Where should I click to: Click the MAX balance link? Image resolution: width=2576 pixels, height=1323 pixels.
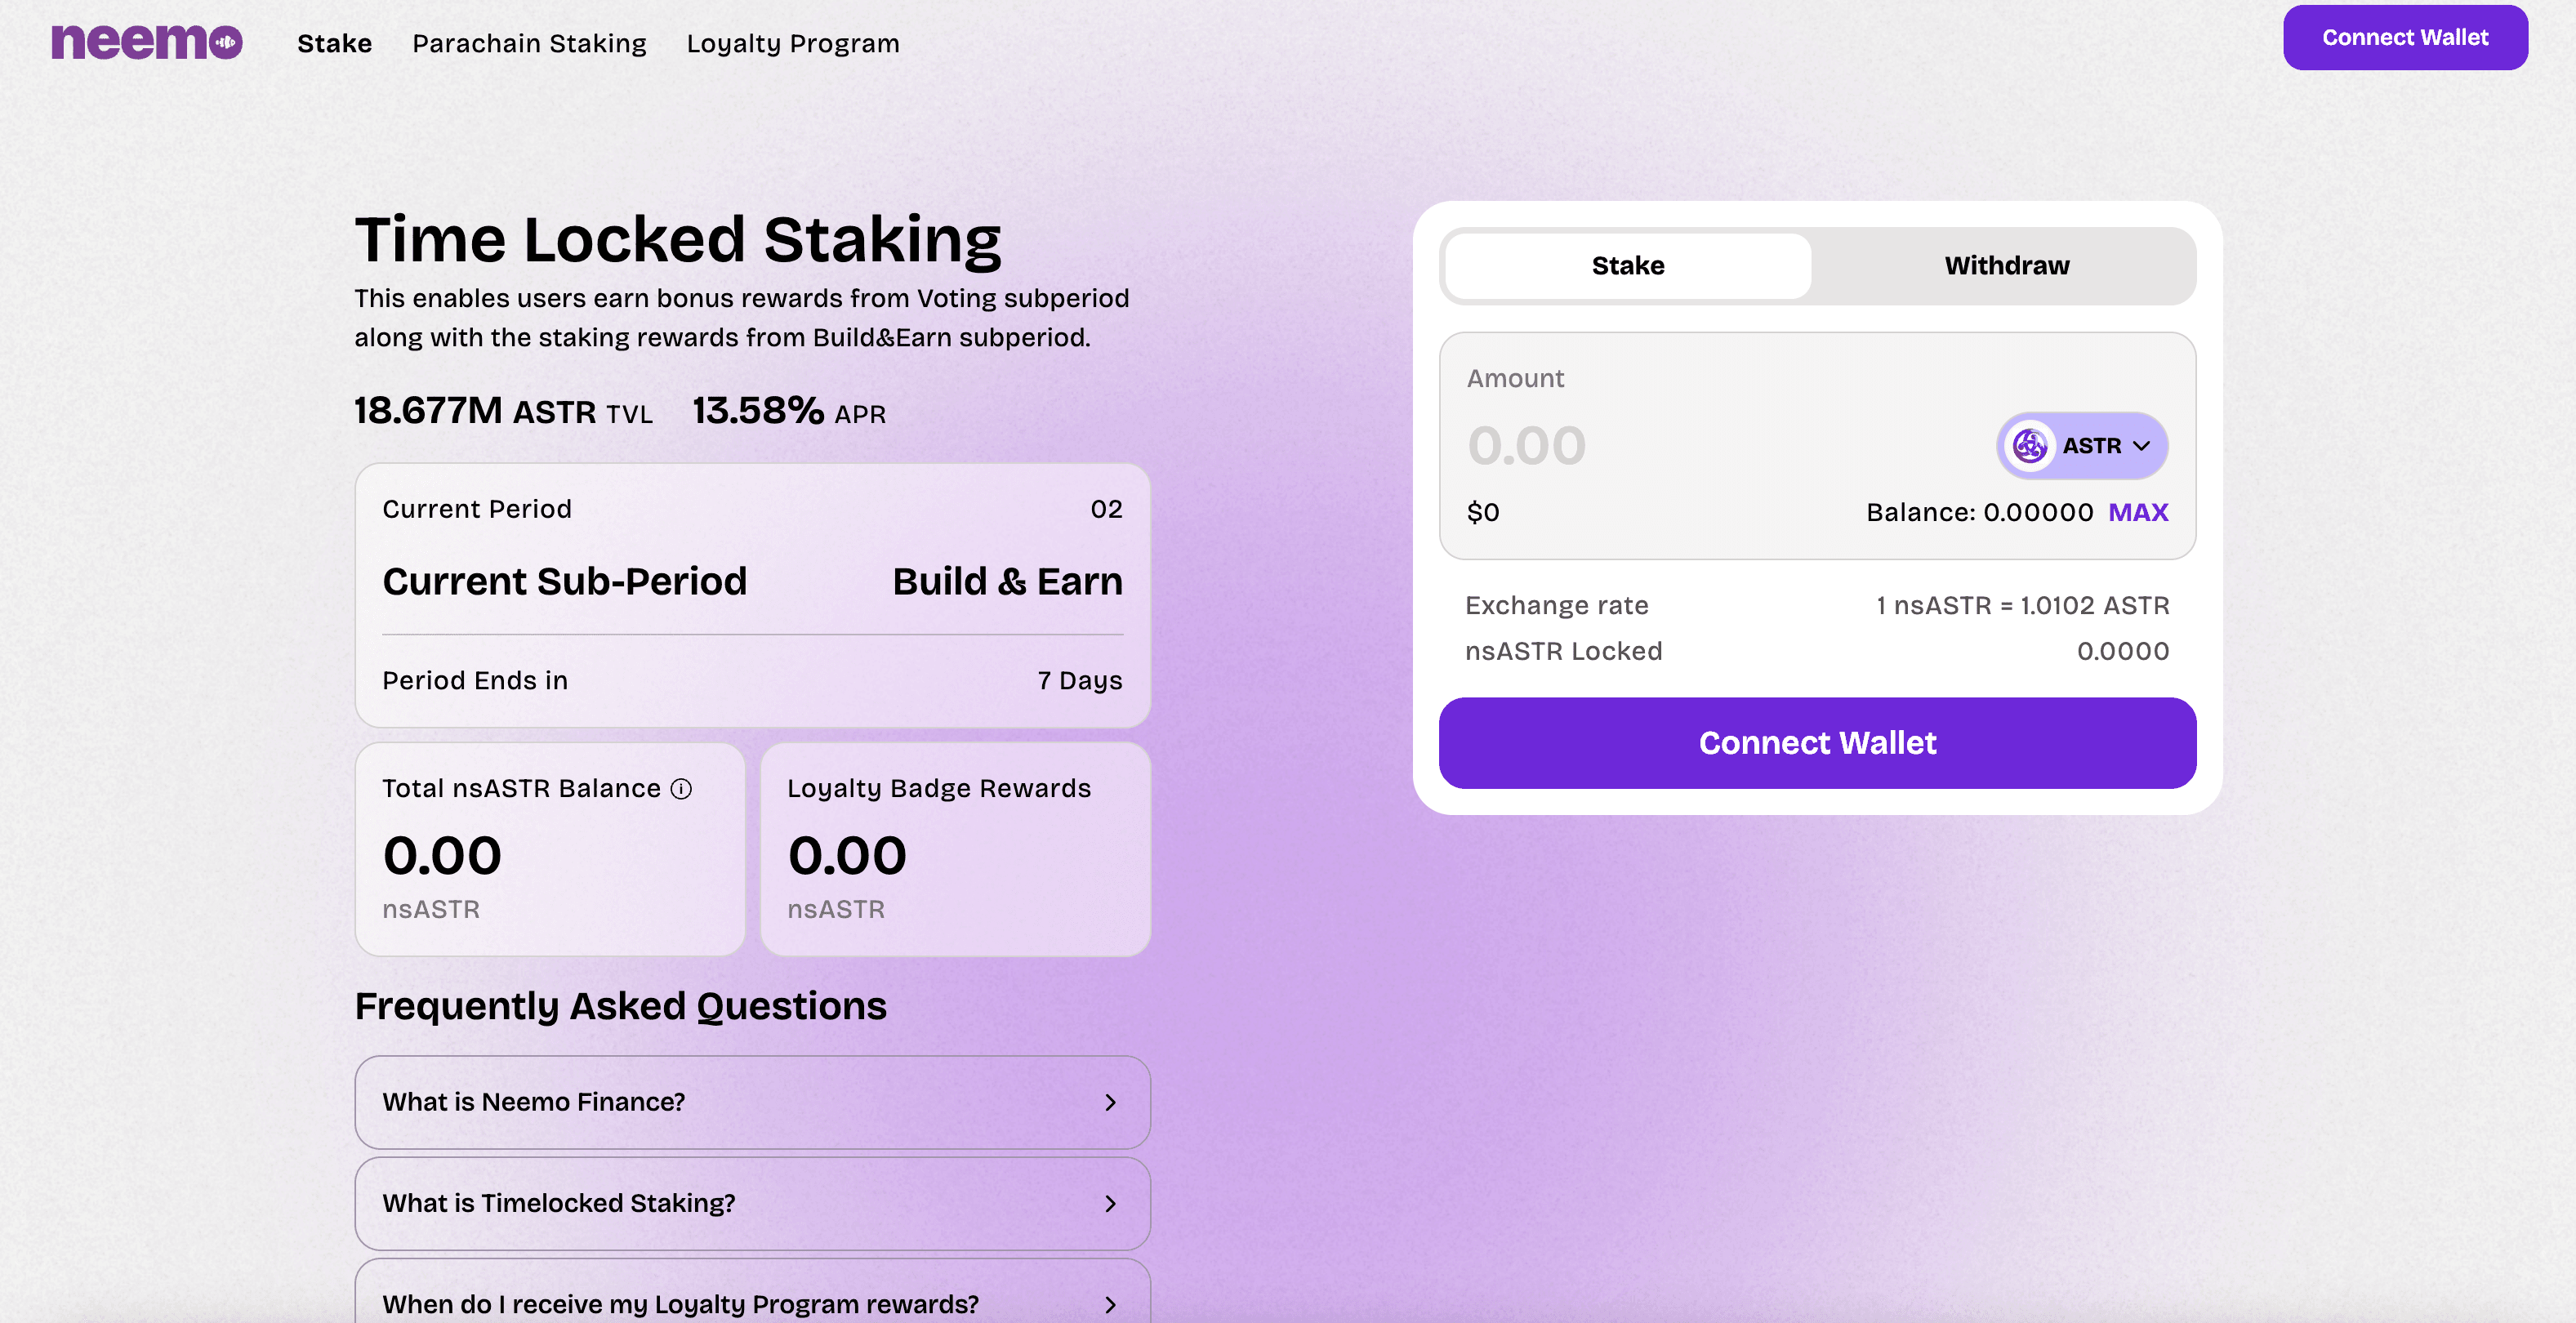tap(2138, 512)
